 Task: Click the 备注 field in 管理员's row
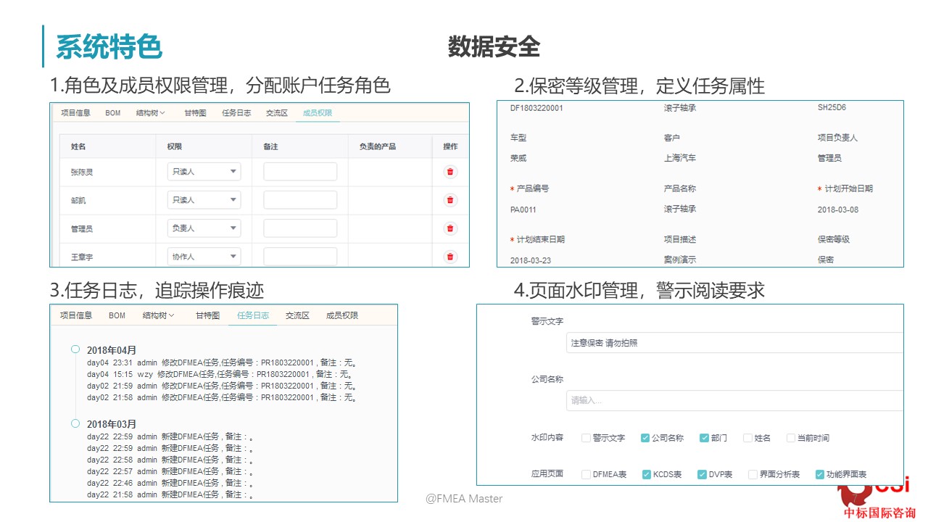point(300,228)
